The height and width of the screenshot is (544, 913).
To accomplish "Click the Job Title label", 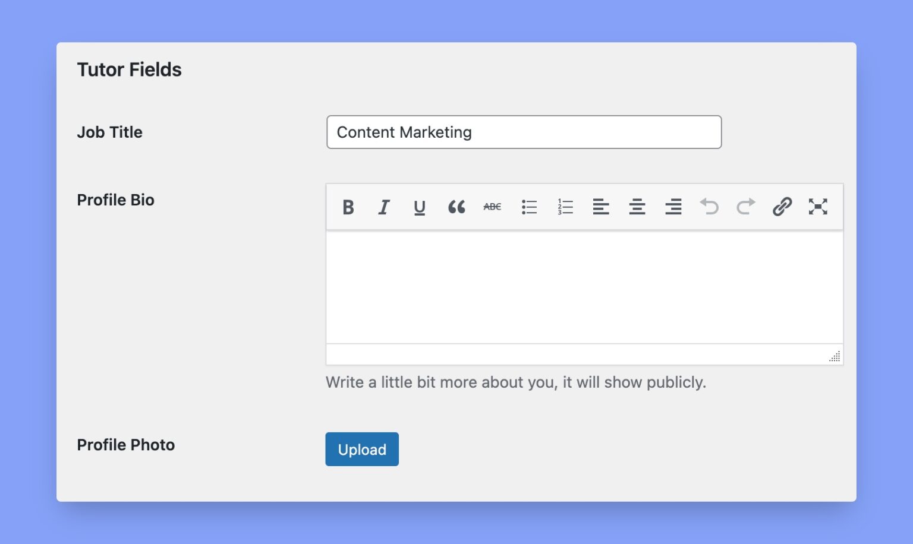I will (x=110, y=132).
